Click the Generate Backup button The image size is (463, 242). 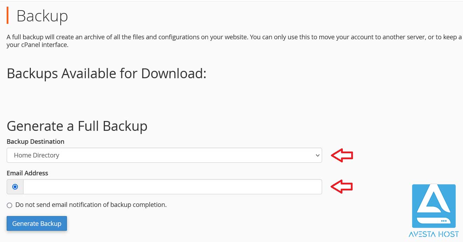(x=37, y=223)
